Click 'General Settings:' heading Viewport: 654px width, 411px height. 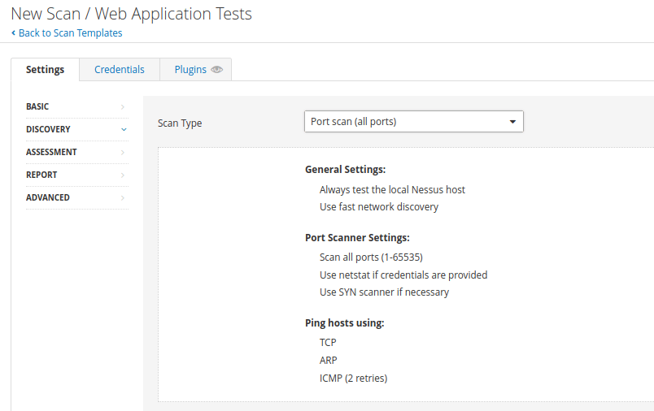coord(346,170)
